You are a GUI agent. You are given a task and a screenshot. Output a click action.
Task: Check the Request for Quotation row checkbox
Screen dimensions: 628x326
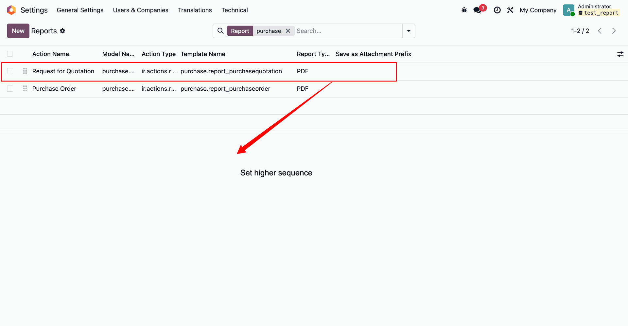pos(10,71)
